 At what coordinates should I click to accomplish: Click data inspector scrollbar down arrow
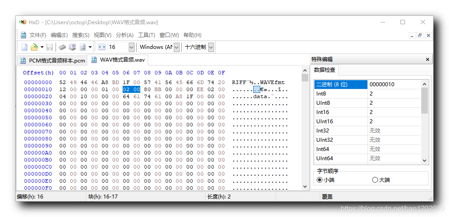pos(424,160)
